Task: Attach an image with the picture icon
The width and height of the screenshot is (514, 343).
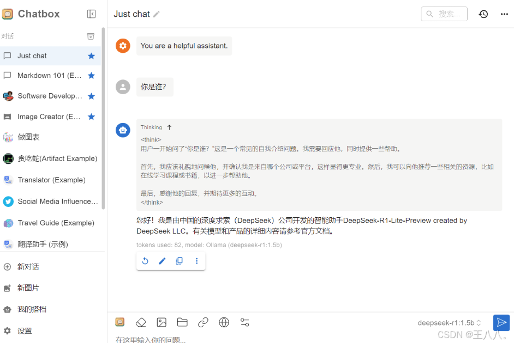Action: (x=162, y=322)
